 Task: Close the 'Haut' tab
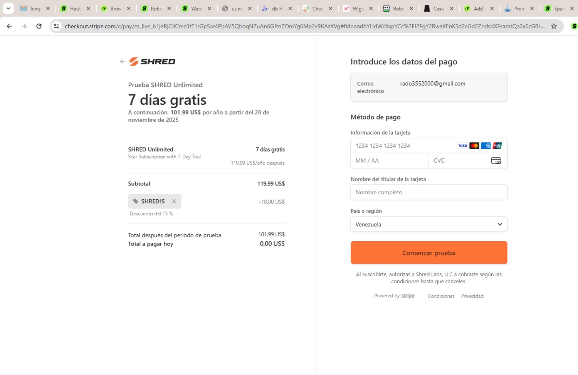tap(88, 8)
